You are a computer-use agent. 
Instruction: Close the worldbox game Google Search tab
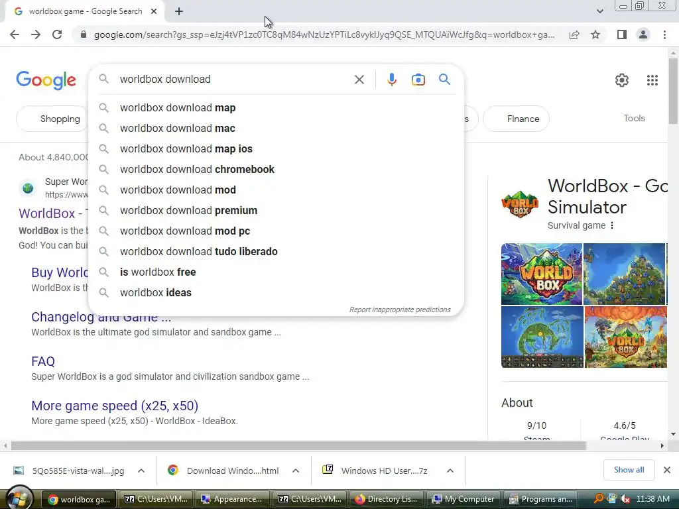pyautogui.click(x=154, y=12)
